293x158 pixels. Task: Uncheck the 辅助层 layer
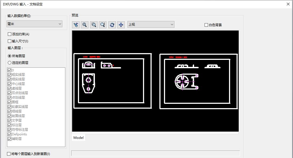[x=9, y=139]
